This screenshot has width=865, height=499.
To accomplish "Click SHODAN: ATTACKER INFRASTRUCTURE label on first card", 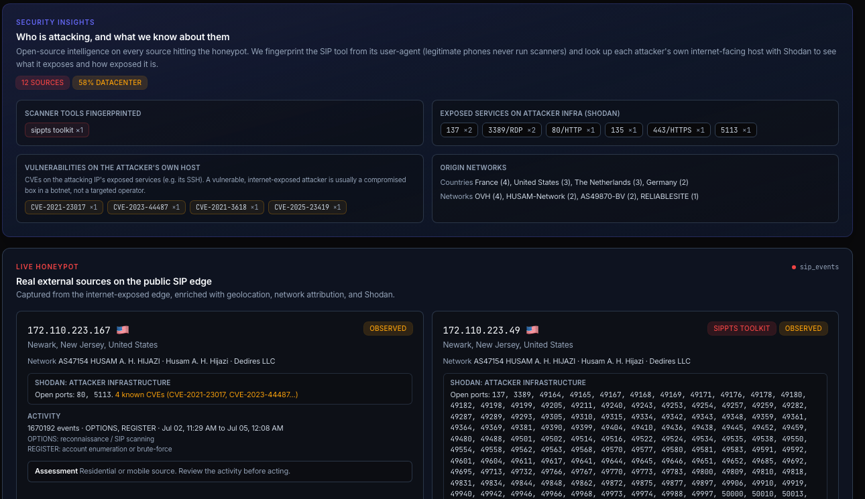I will (x=103, y=382).
